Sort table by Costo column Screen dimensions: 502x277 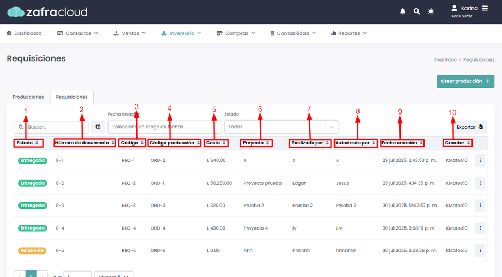tap(216, 143)
